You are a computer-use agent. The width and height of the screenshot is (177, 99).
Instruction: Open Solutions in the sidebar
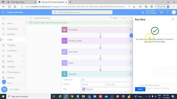click(11, 78)
